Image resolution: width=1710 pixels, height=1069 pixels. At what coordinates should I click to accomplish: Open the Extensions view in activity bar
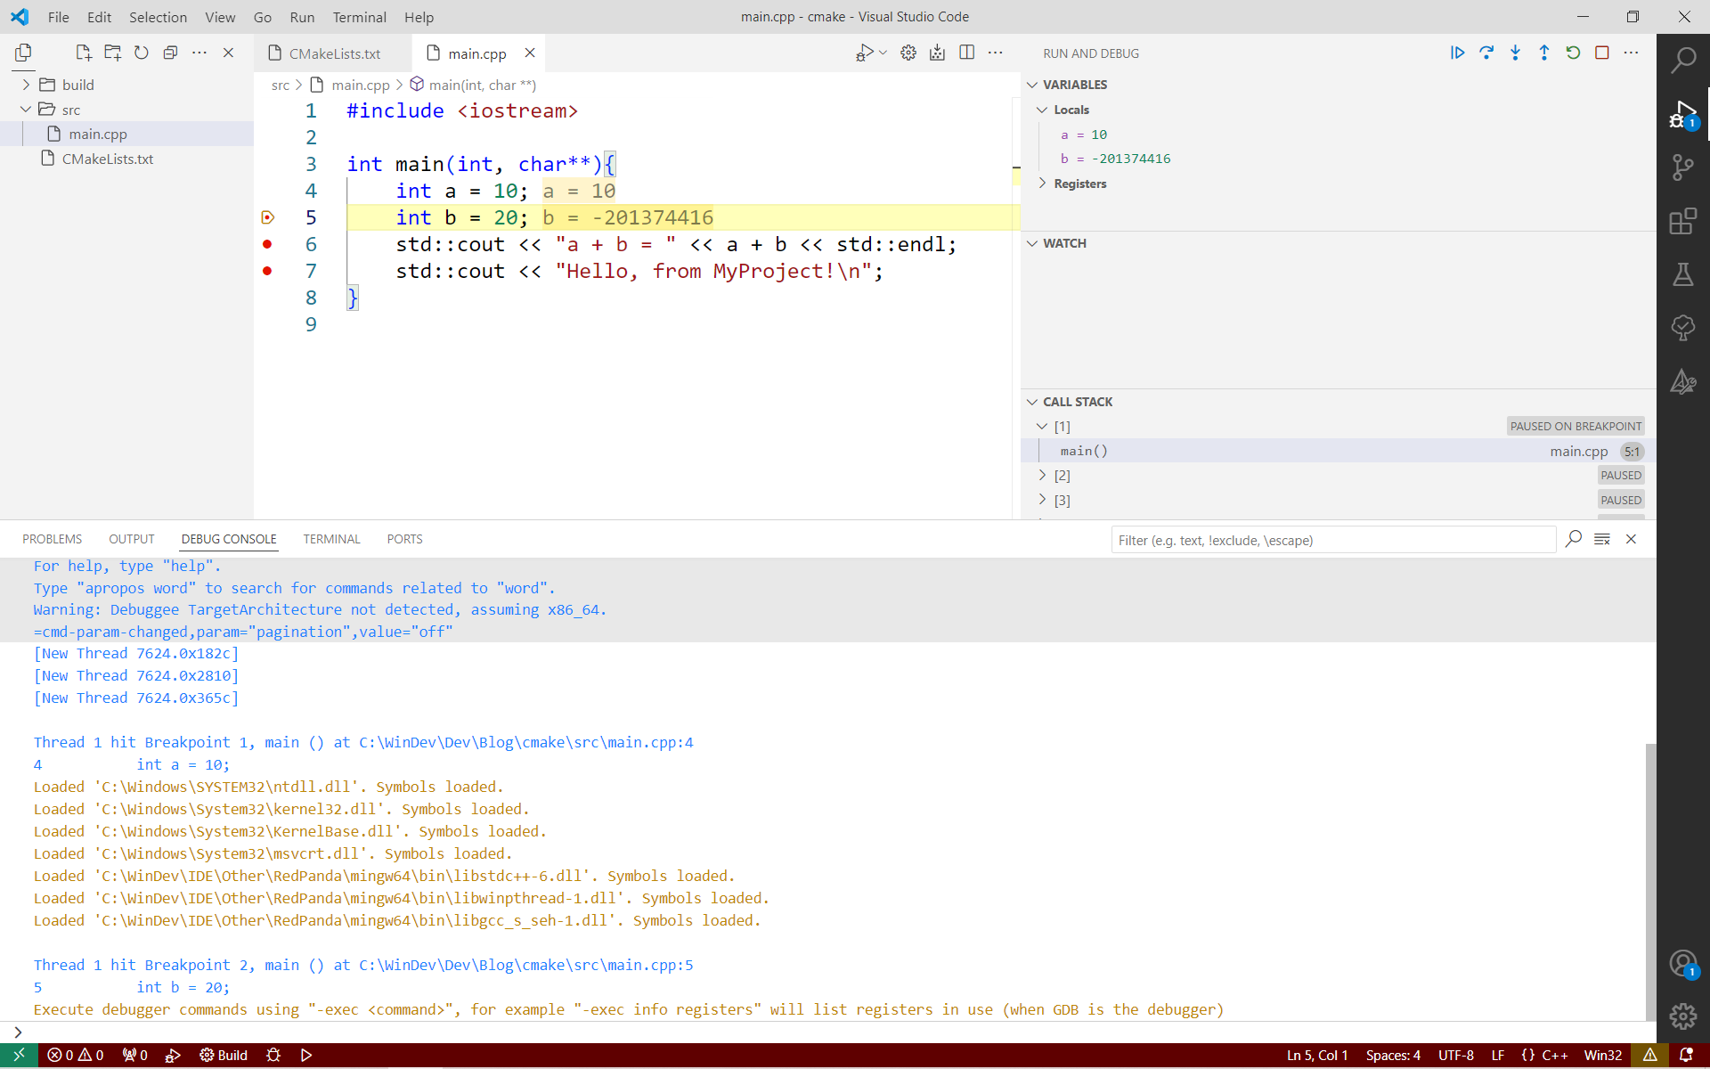click(1682, 221)
